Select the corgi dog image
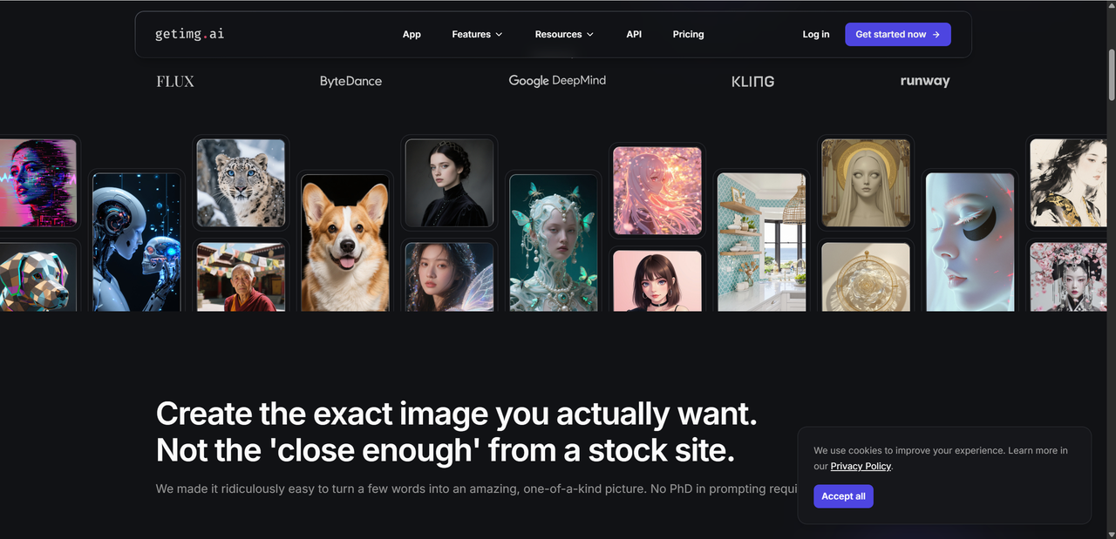The image size is (1116, 539). (x=345, y=243)
